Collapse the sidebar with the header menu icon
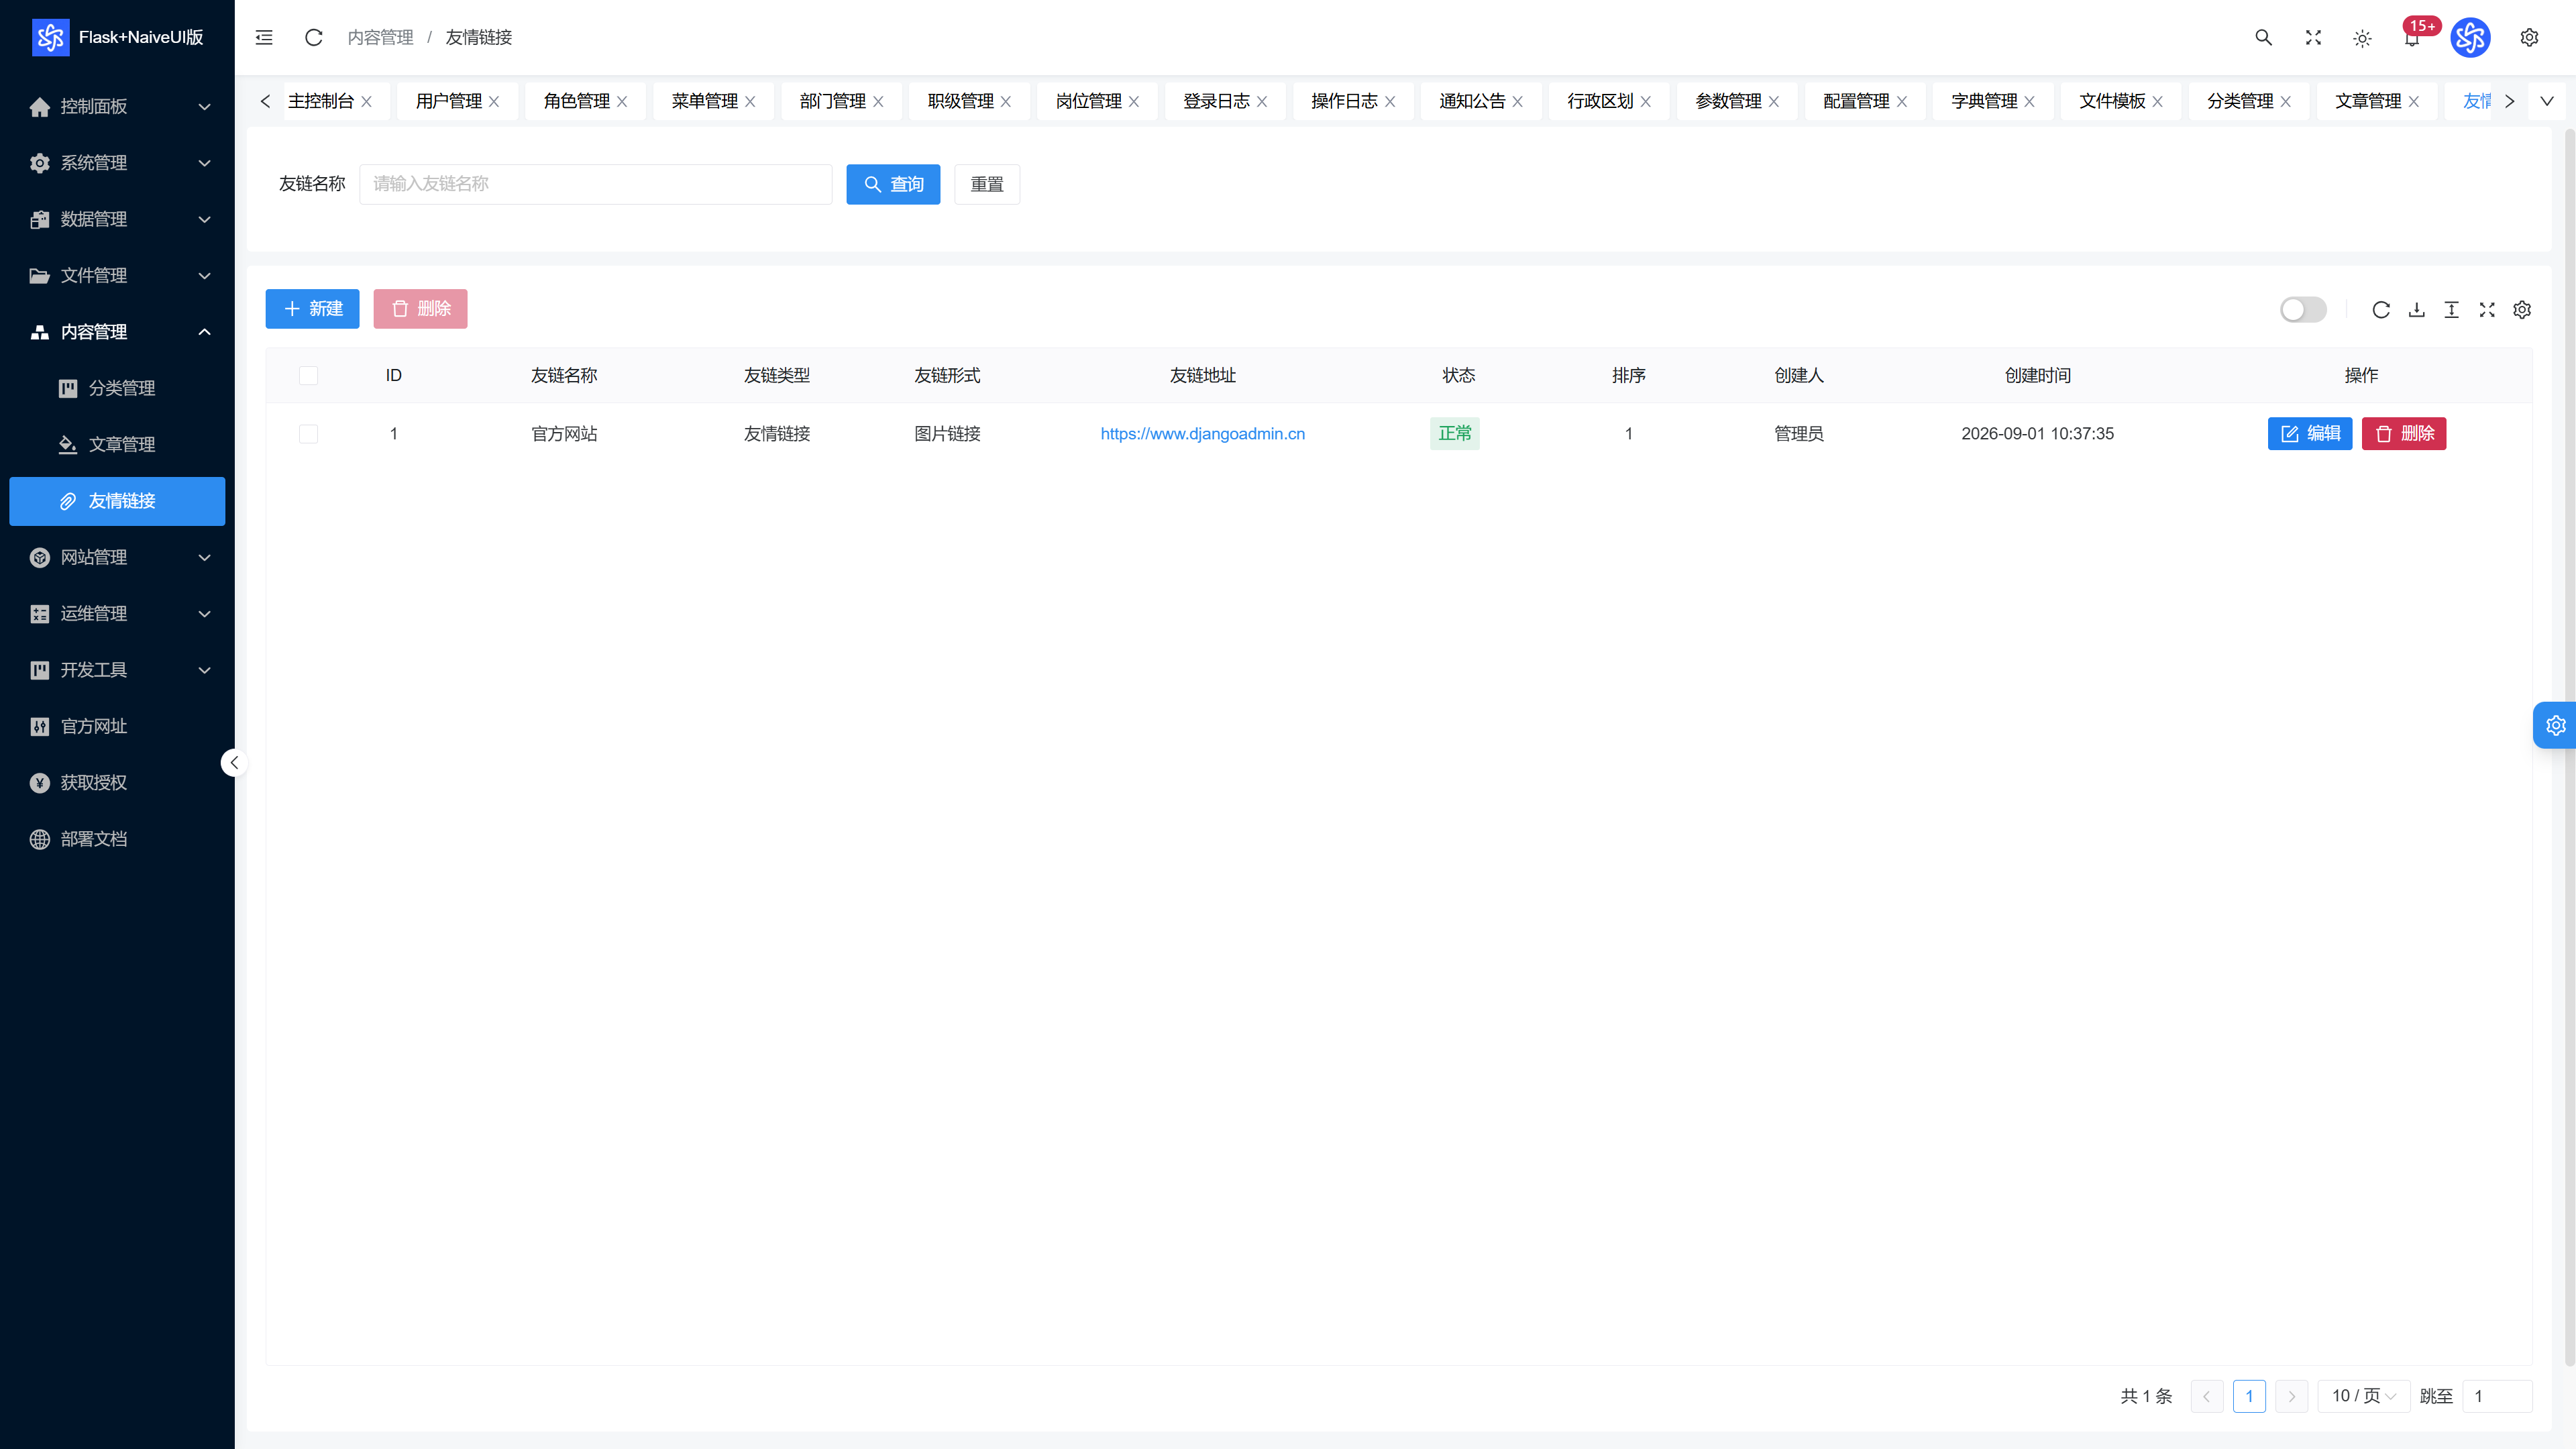The image size is (2576, 1449). 264,37
